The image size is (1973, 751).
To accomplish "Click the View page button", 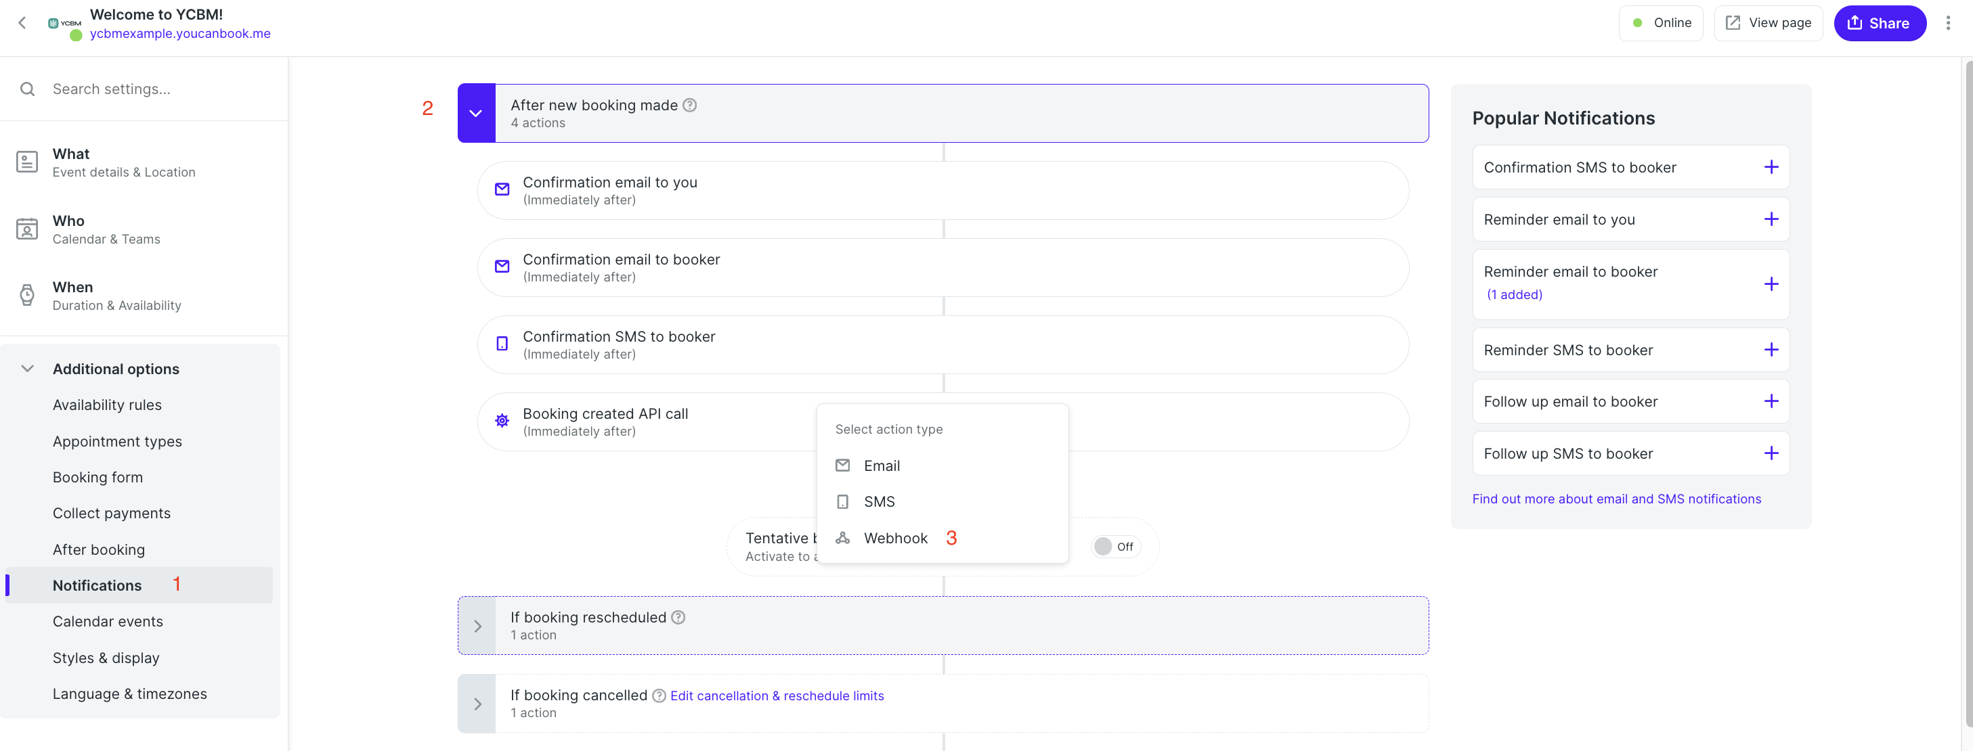I will 1769,23.
